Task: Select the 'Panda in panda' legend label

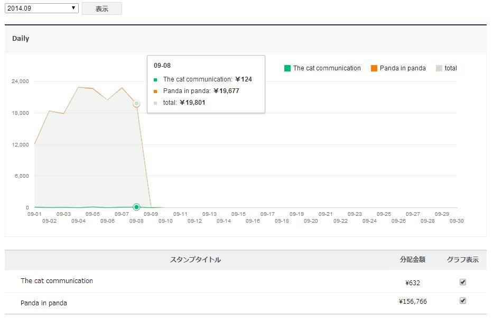Action: (403, 68)
